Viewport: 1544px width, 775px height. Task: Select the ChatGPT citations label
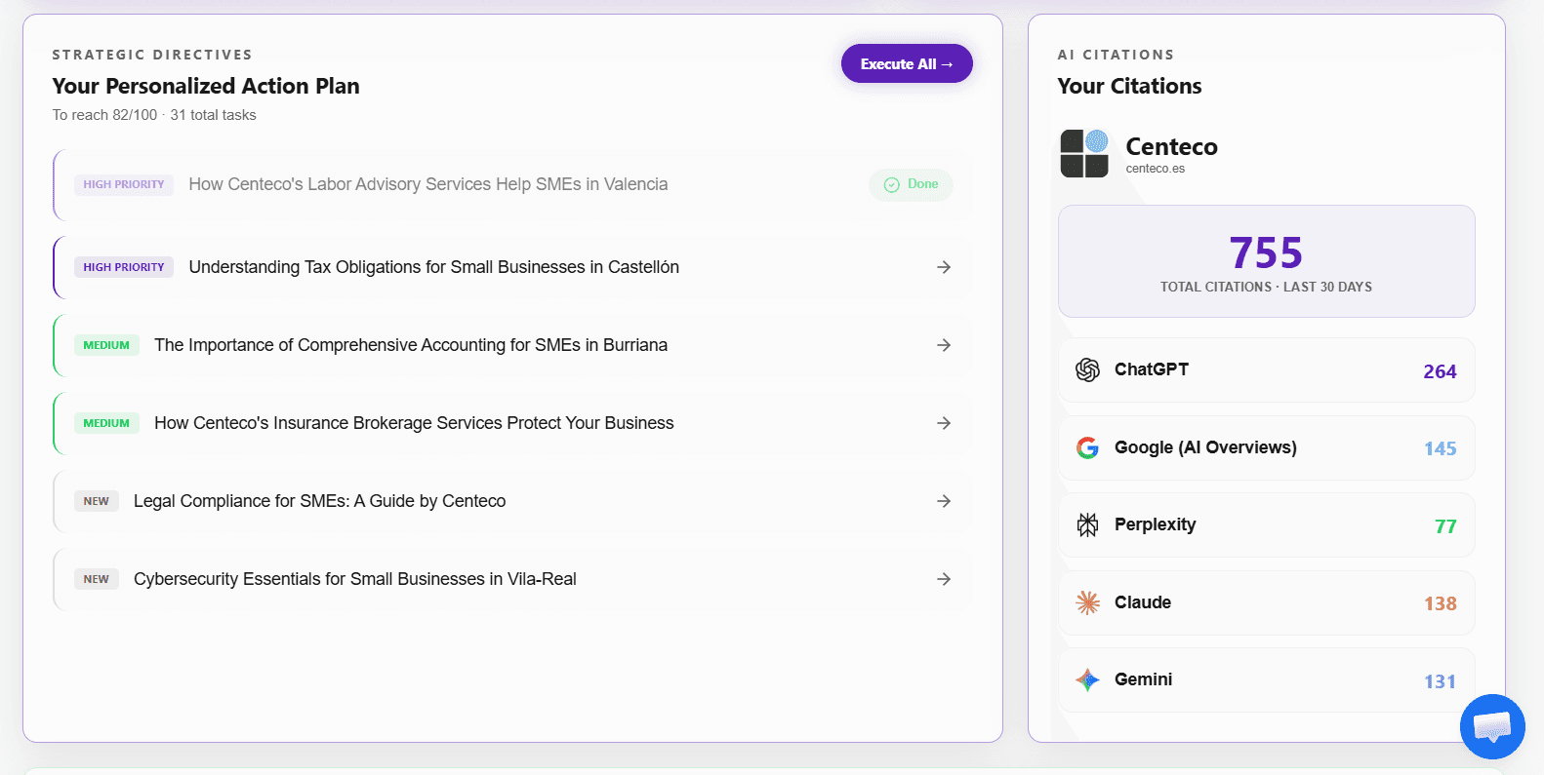[x=1152, y=369]
